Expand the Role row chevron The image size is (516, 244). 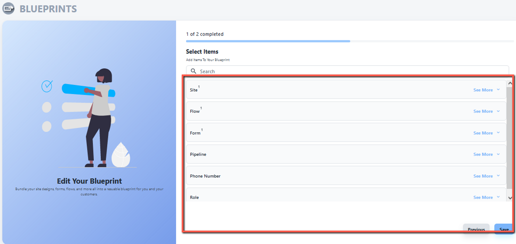(498, 197)
